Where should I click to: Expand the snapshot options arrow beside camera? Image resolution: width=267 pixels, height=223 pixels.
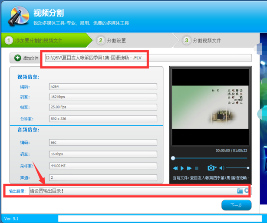tap(216, 167)
